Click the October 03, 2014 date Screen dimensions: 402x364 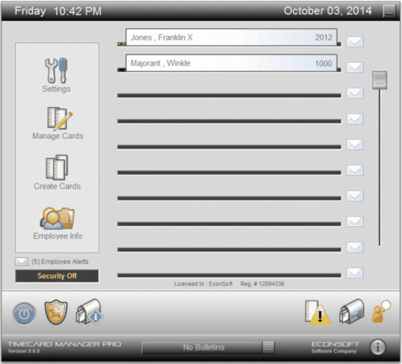pos(328,11)
